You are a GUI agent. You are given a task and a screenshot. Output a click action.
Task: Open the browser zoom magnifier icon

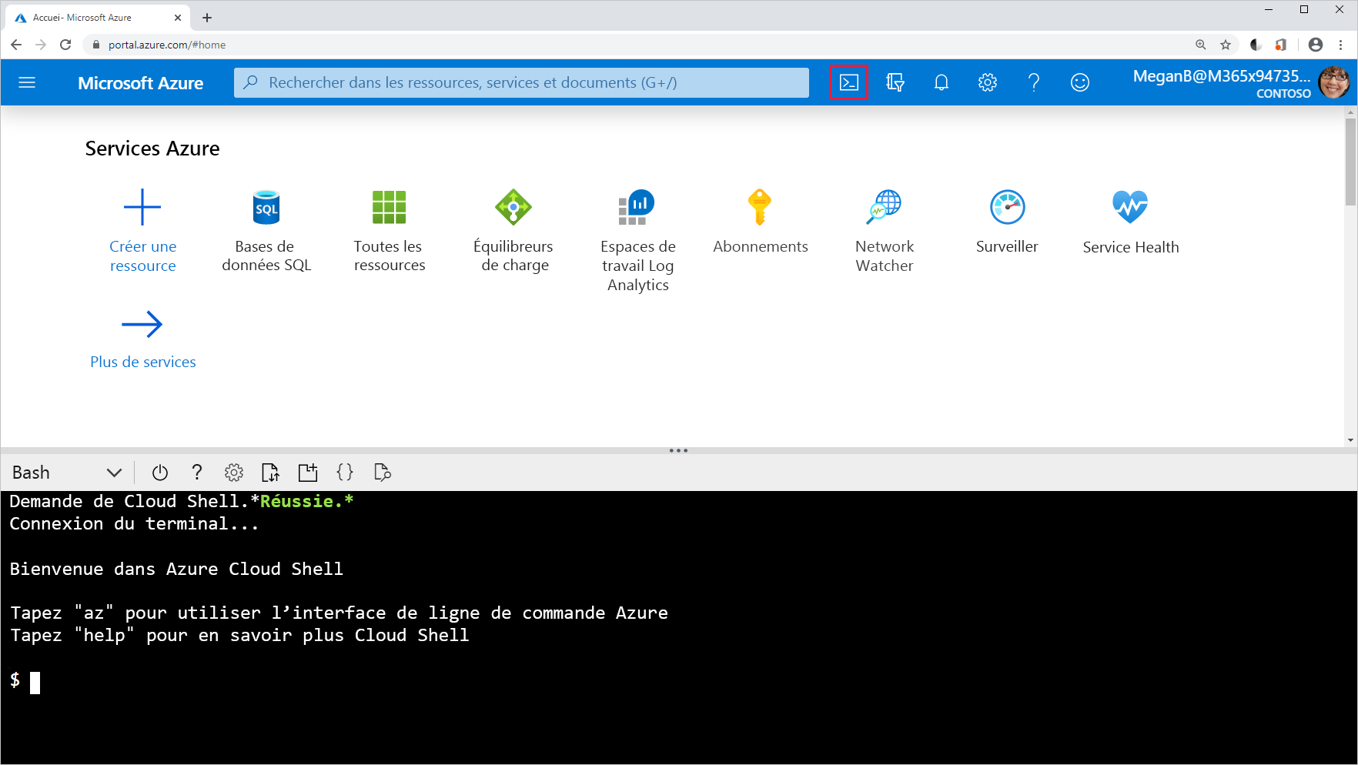click(x=1201, y=45)
